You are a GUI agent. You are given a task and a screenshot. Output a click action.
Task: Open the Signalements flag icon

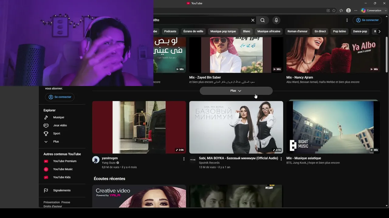(46, 190)
